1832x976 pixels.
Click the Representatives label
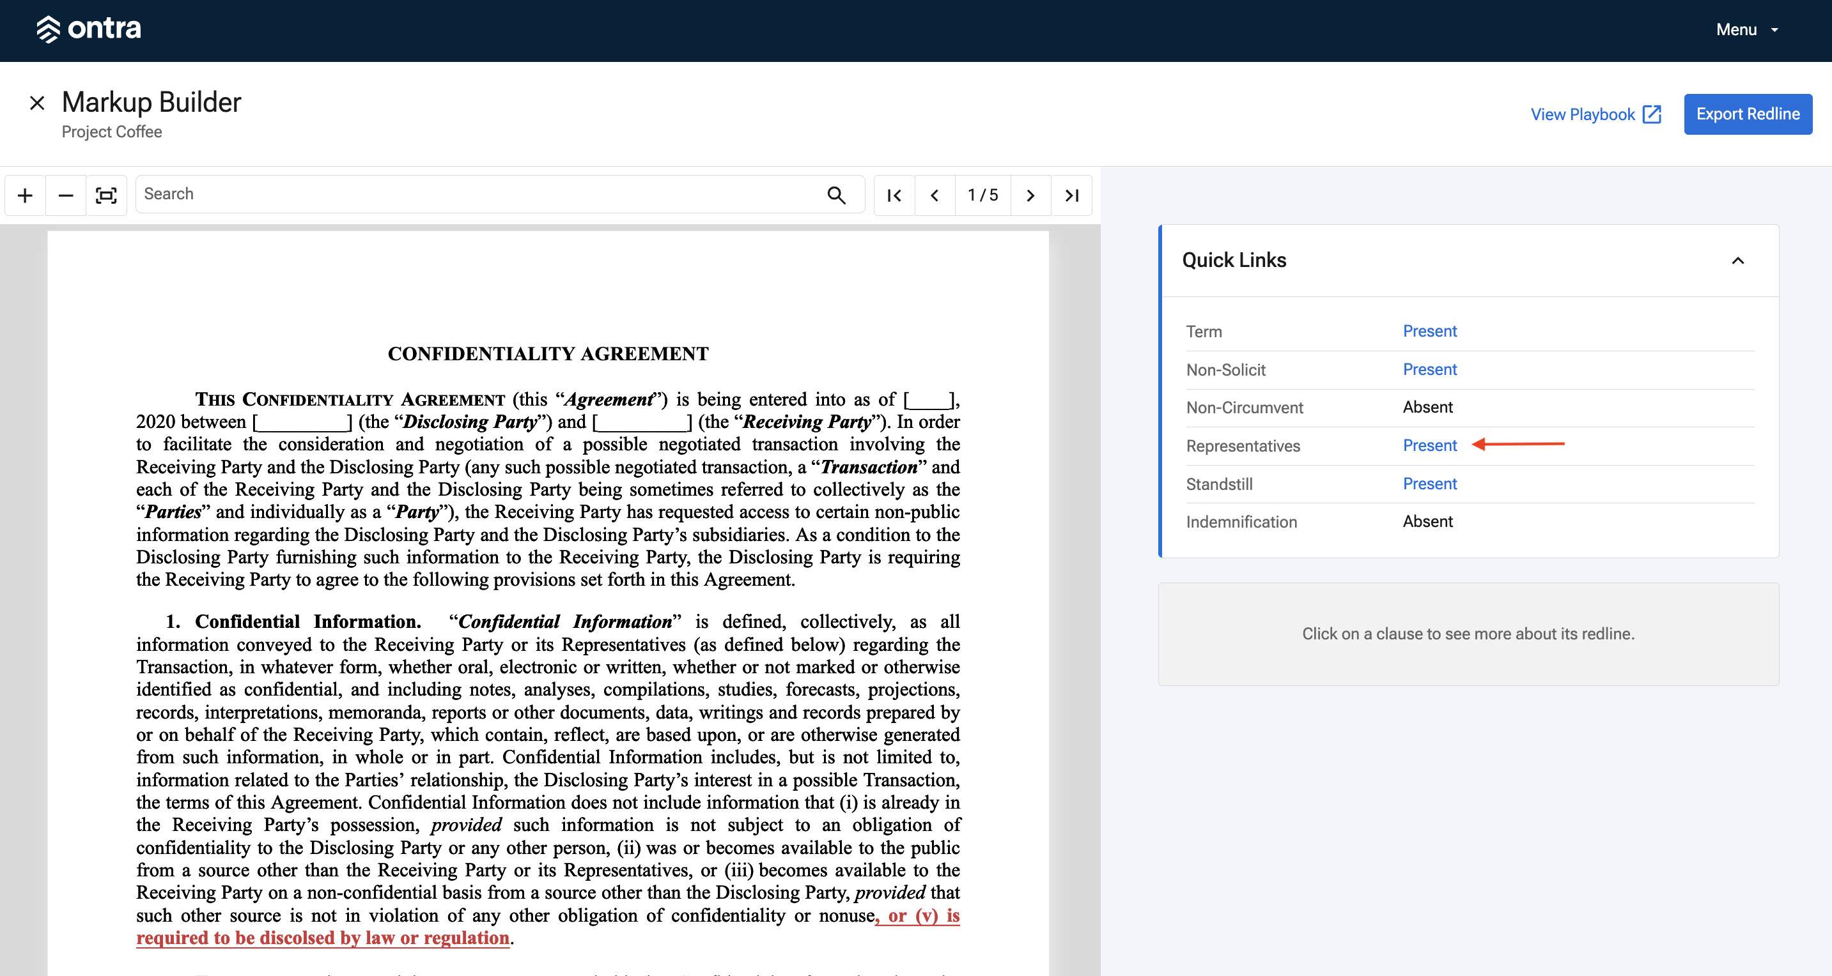coord(1243,446)
